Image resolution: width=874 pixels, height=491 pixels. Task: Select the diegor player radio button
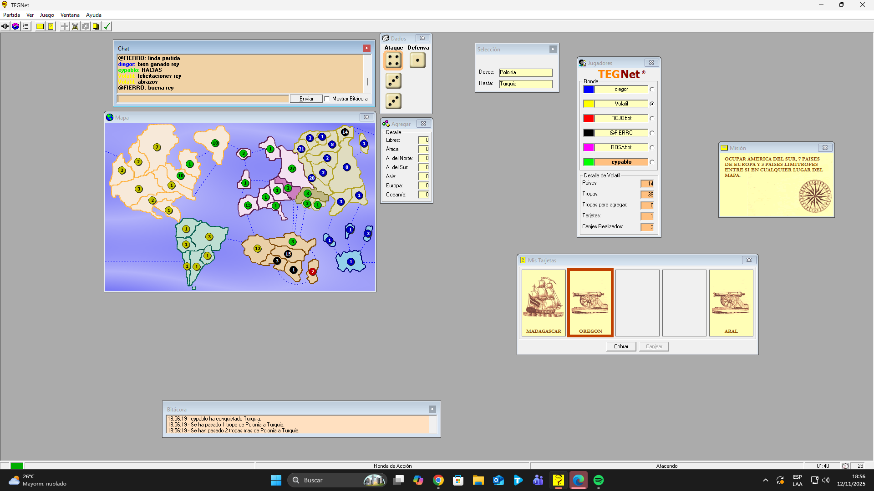click(652, 90)
